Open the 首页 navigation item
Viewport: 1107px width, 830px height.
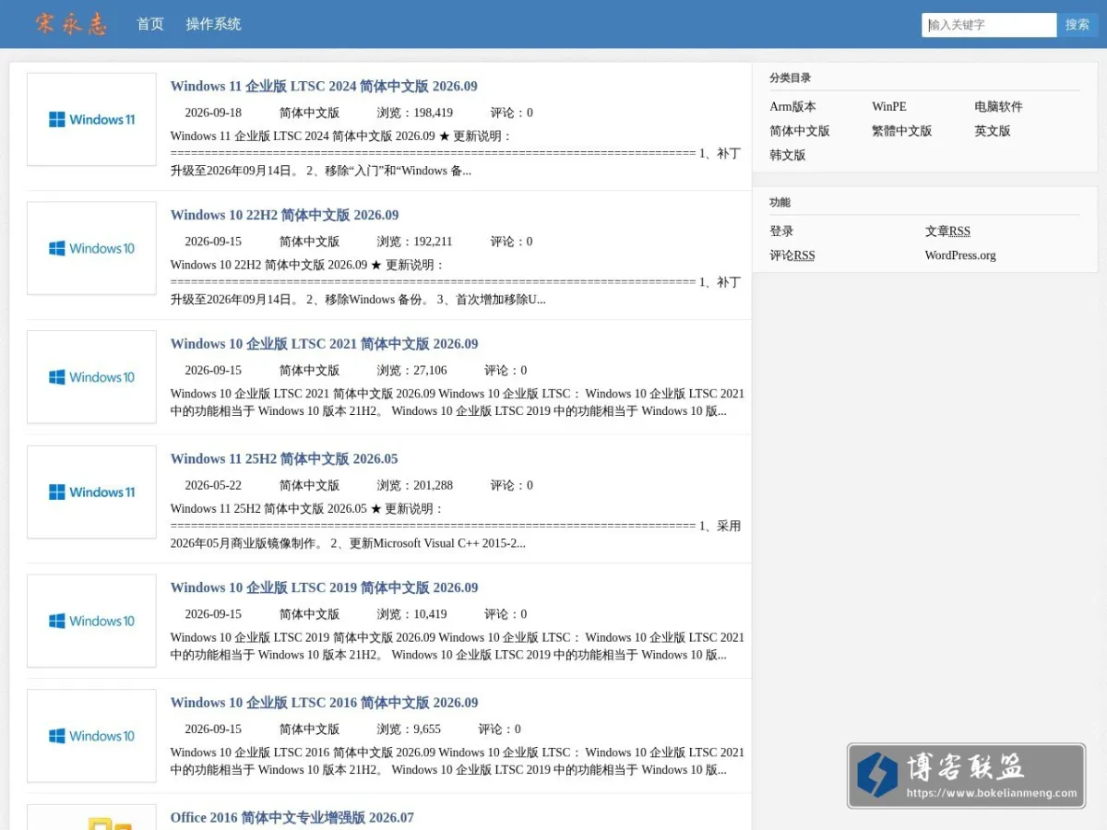[150, 24]
